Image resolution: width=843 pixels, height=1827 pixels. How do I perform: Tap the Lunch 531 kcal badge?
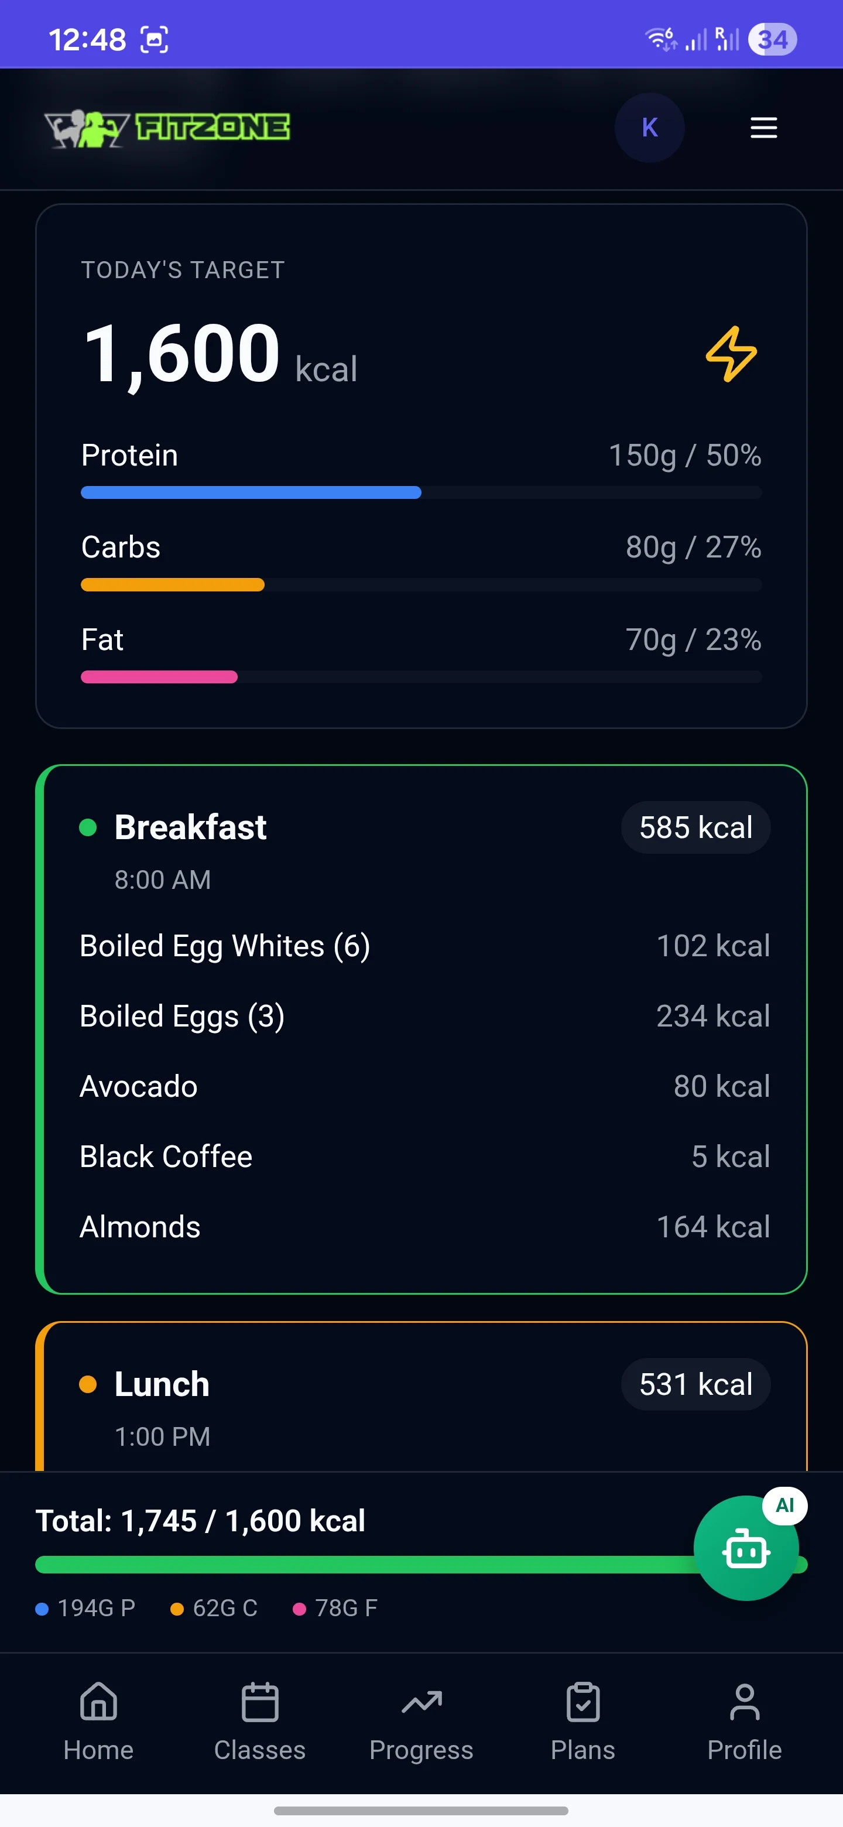pos(695,1384)
